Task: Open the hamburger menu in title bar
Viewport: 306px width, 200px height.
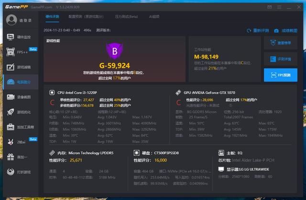Action: 279,7
